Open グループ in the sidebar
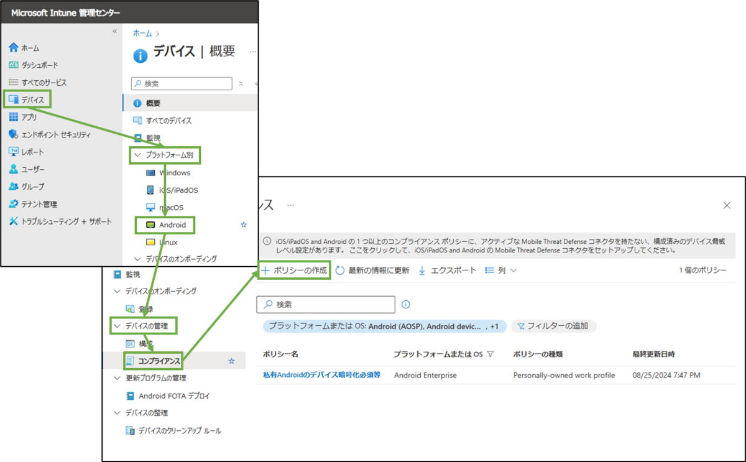This screenshot has width=746, height=462. [x=27, y=187]
